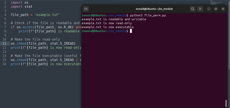Search in the terminal window

192,9
